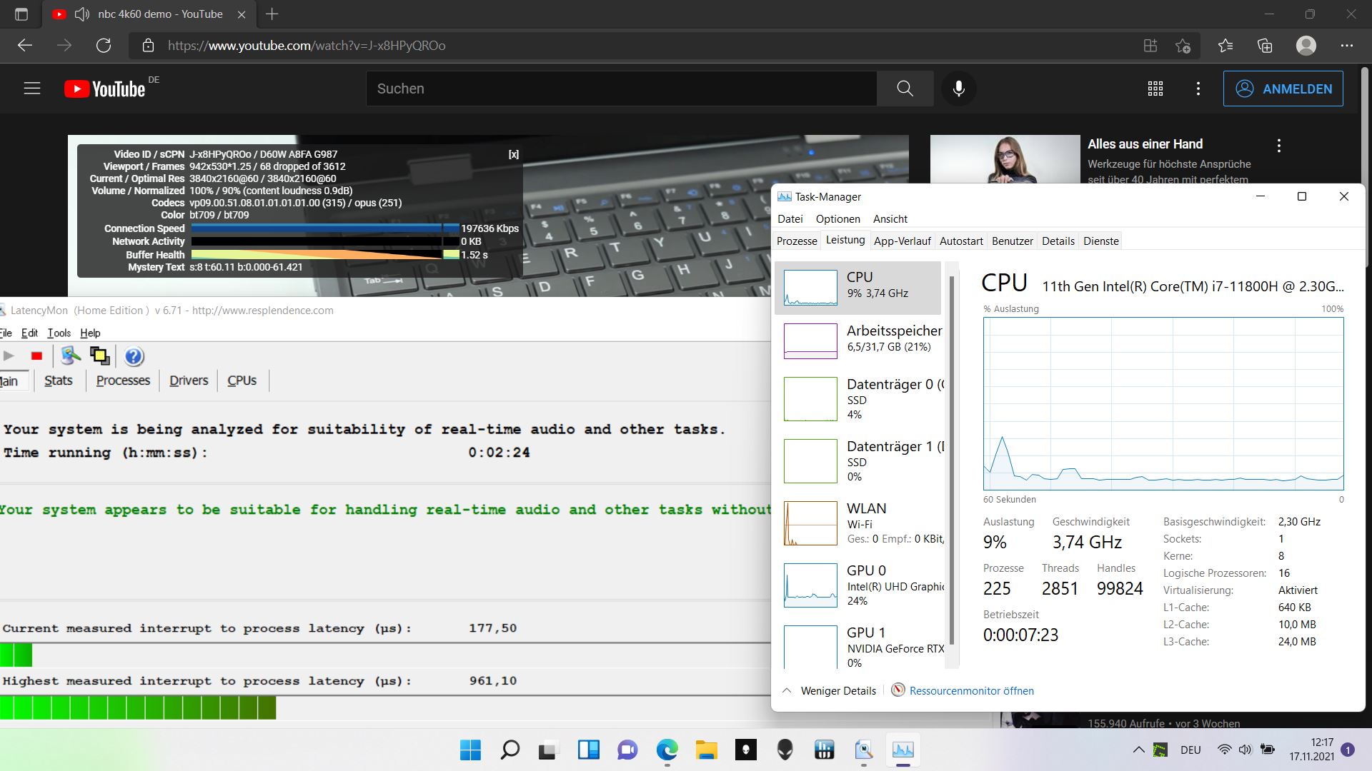Screen dimensions: 1372x771
Task: Click the LatencyMon red stop button
Action: point(36,356)
